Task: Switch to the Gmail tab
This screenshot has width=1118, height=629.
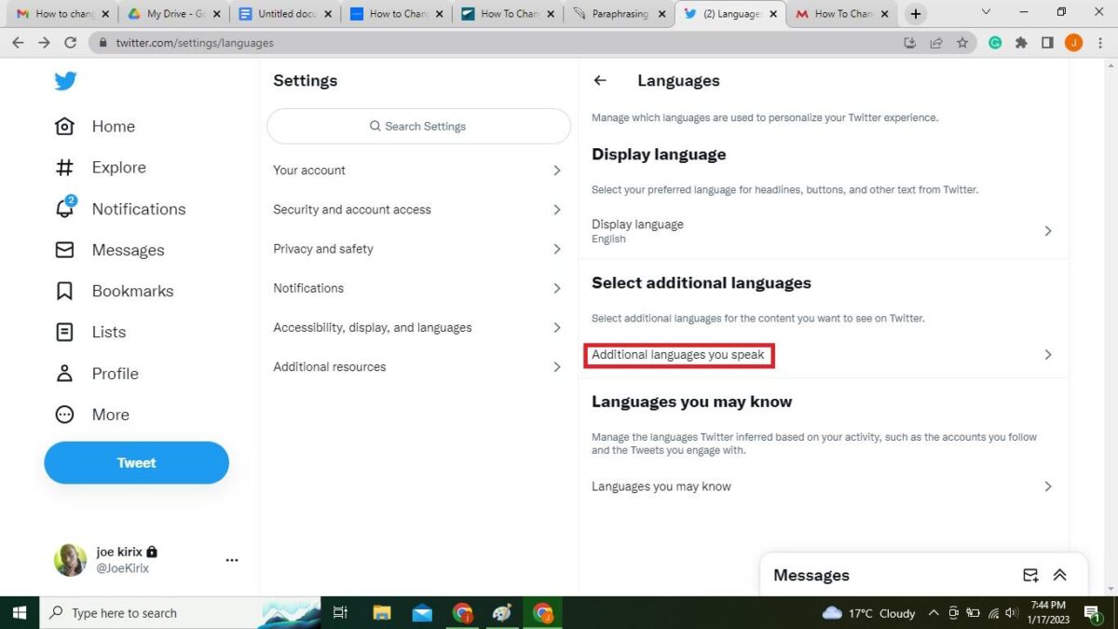Action: coord(62,14)
